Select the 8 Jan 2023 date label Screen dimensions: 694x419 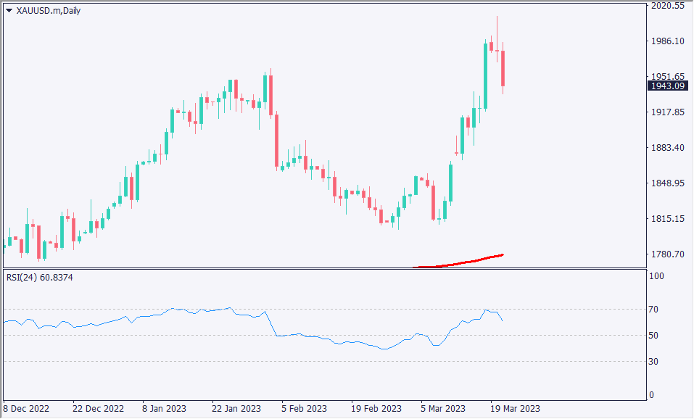[x=164, y=408]
